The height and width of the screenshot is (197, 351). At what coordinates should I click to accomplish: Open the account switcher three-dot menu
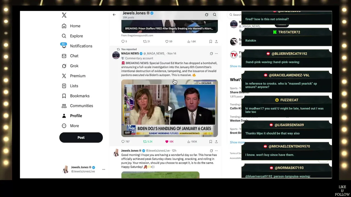pos(104,169)
